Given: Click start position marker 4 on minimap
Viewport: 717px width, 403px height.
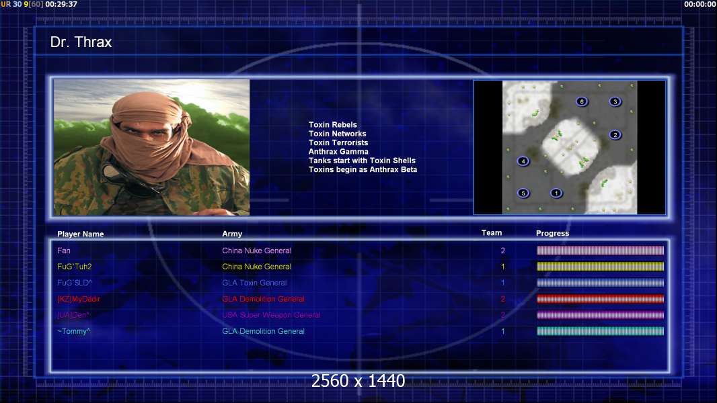Looking at the screenshot, I should coord(523,161).
